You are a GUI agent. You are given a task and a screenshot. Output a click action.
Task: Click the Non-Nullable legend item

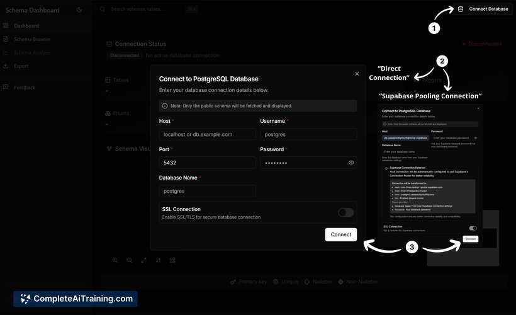(x=357, y=282)
